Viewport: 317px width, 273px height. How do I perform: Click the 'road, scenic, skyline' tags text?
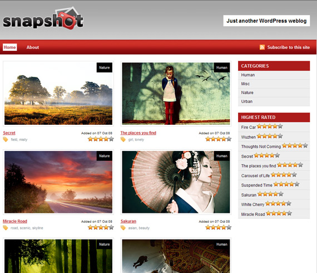pyautogui.click(x=27, y=228)
